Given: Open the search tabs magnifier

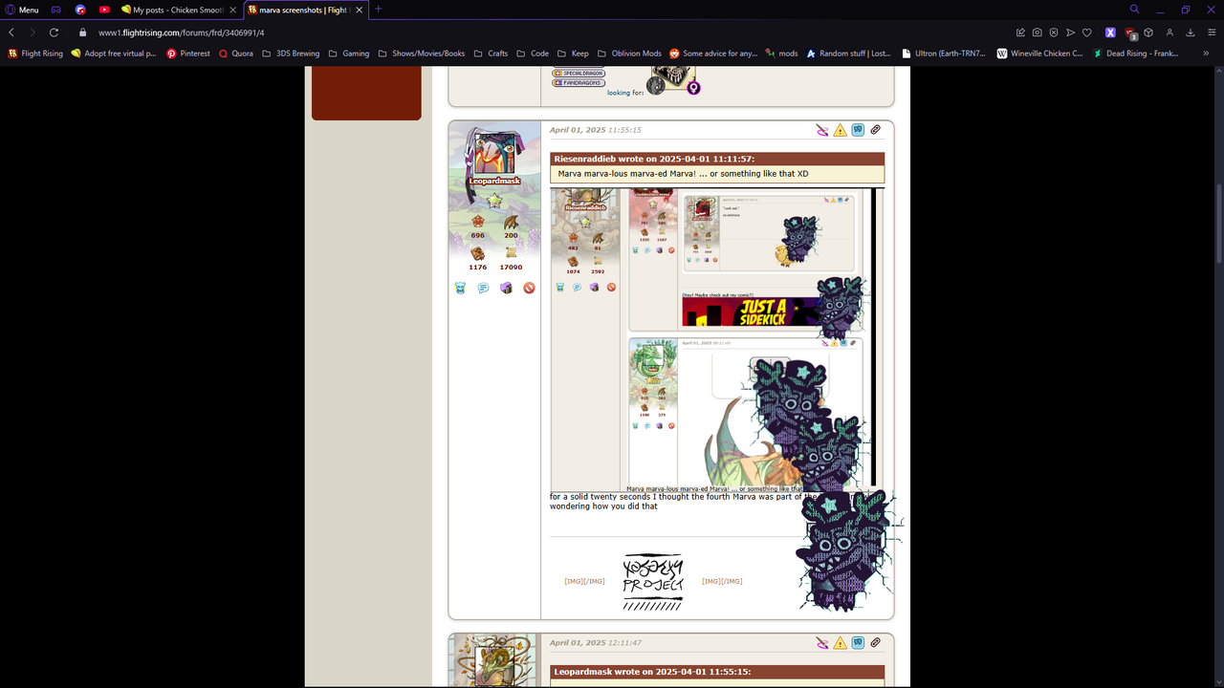Looking at the screenshot, I should pyautogui.click(x=1135, y=9).
